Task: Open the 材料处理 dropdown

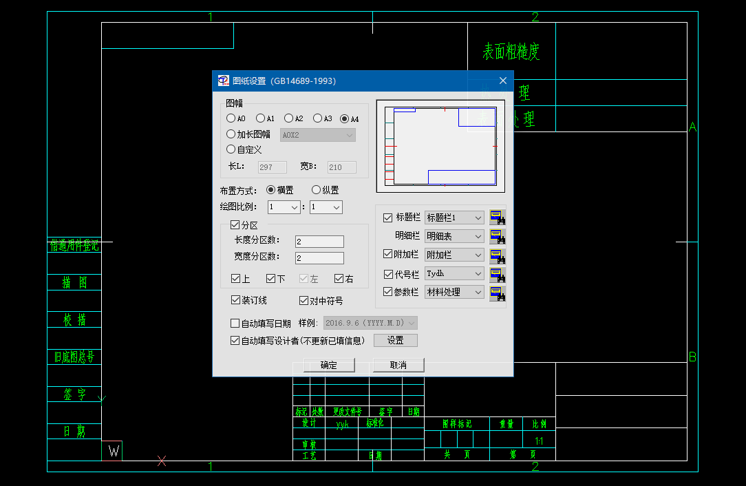Action: tap(454, 293)
